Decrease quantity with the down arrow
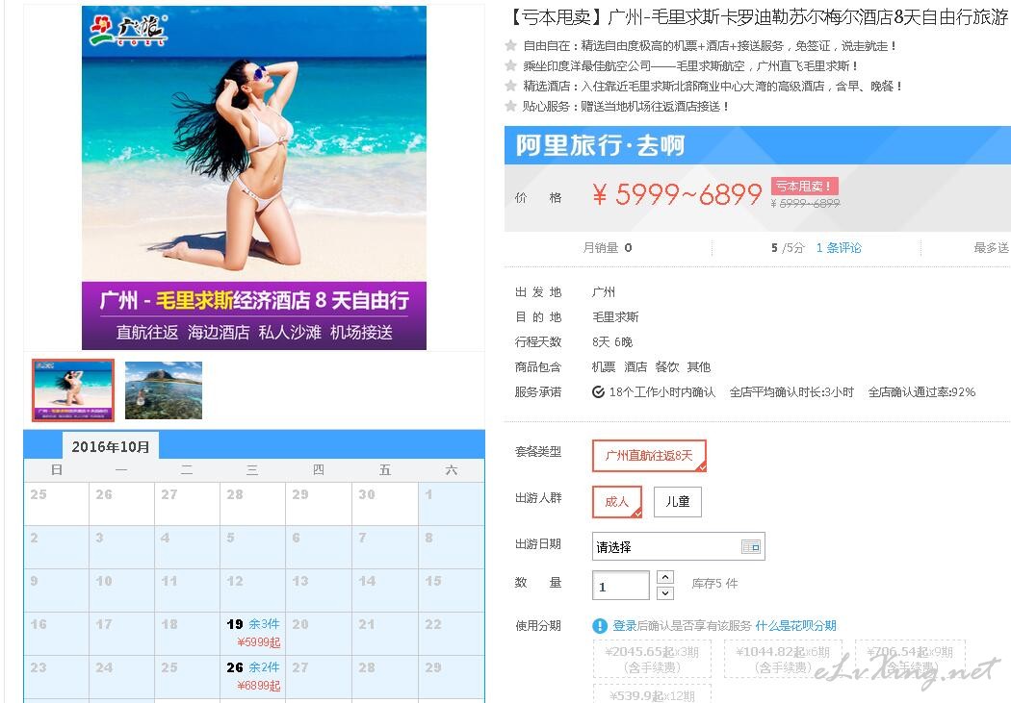The image size is (1011, 703). (x=665, y=593)
